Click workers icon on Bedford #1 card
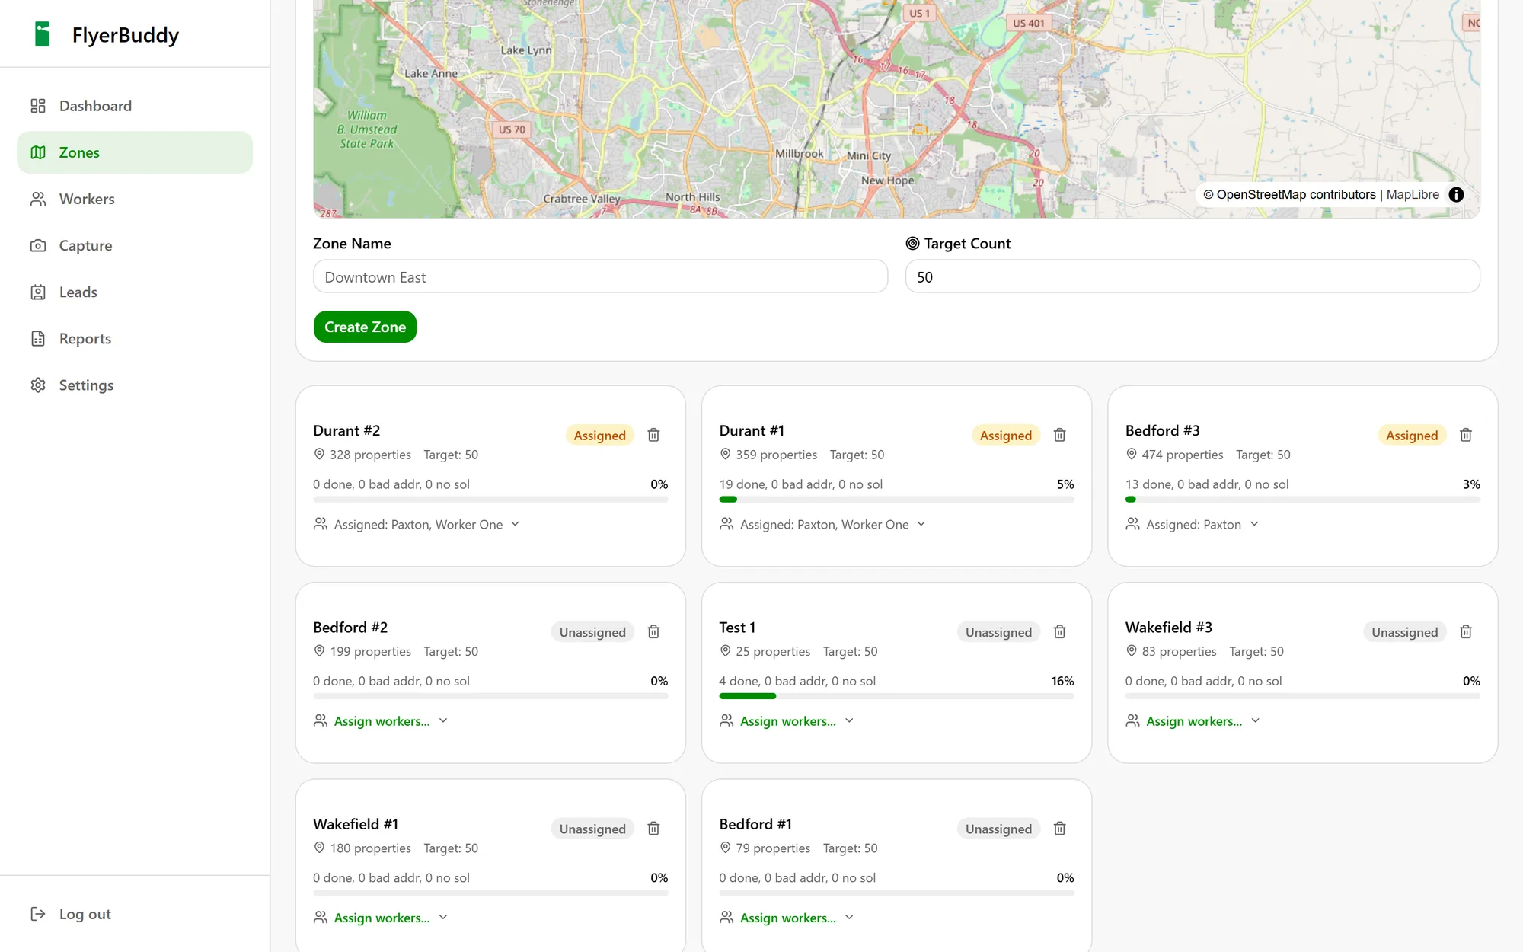 coord(726,918)
